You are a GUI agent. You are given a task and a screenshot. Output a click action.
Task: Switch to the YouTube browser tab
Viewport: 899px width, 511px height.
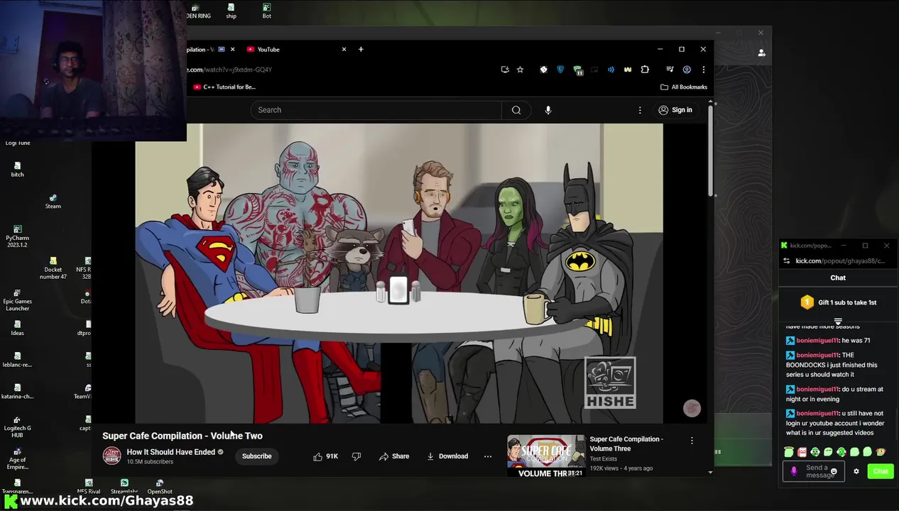click(x=295, y=50)
